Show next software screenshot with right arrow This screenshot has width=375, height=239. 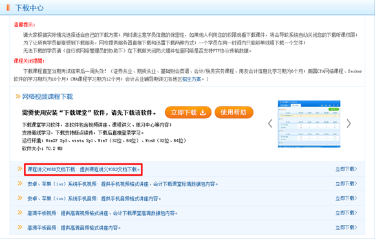point(348,123)
